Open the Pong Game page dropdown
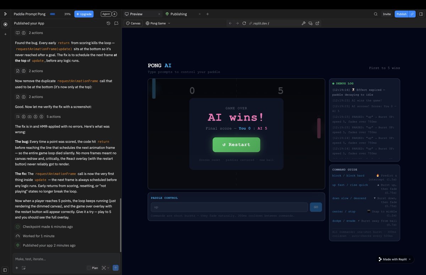This screenshot has width=426, height=275. (x=158, y=23)
